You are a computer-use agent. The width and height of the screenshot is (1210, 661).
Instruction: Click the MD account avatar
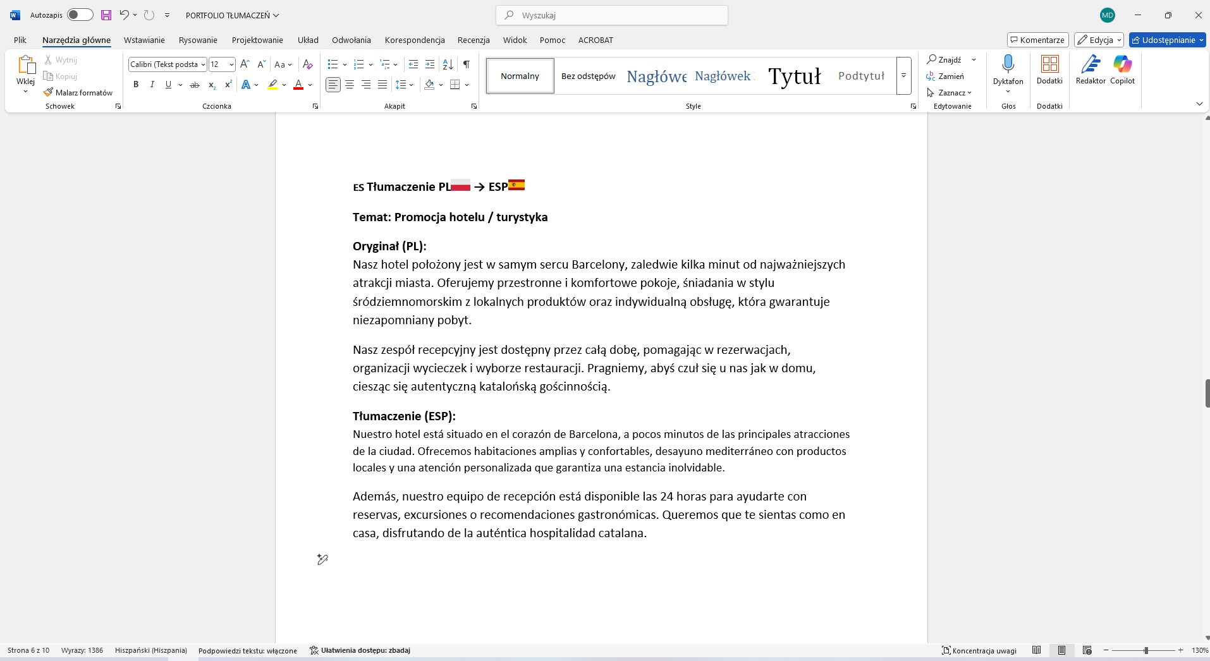(1108, 15)
